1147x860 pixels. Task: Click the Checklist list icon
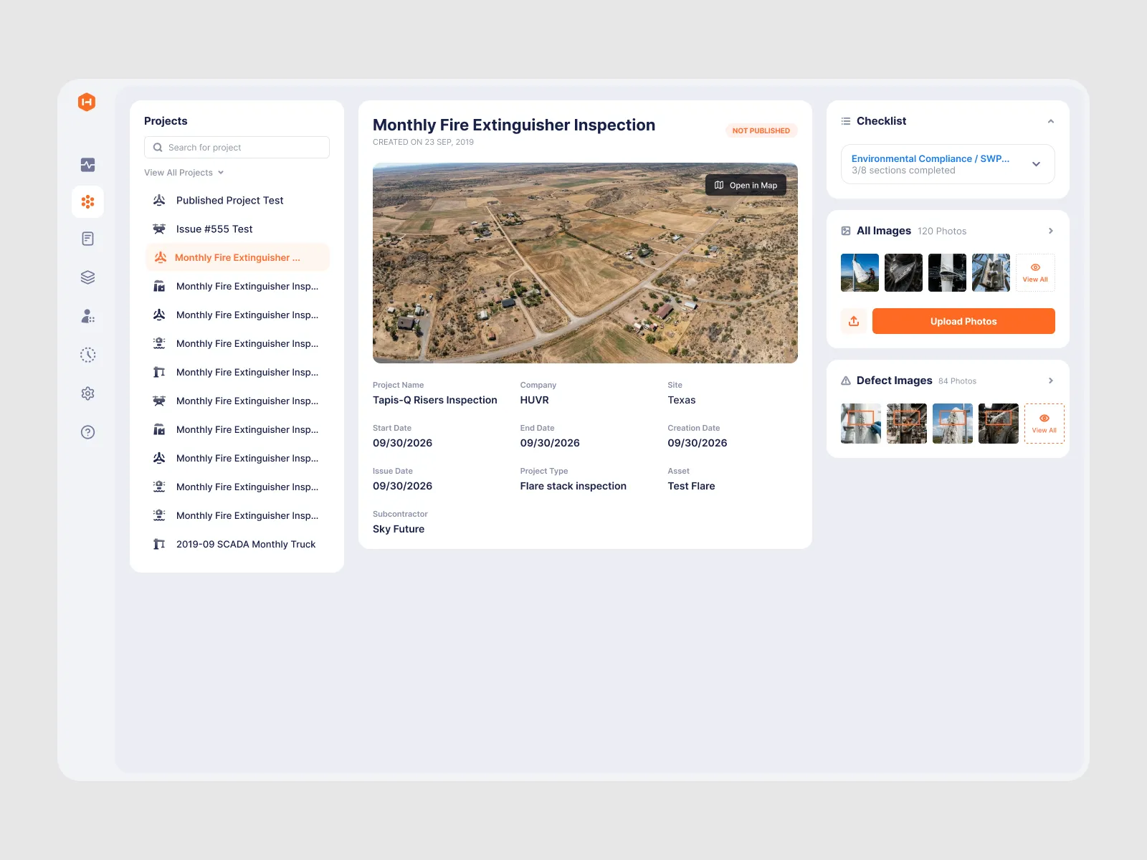click(x=846, y=121)
